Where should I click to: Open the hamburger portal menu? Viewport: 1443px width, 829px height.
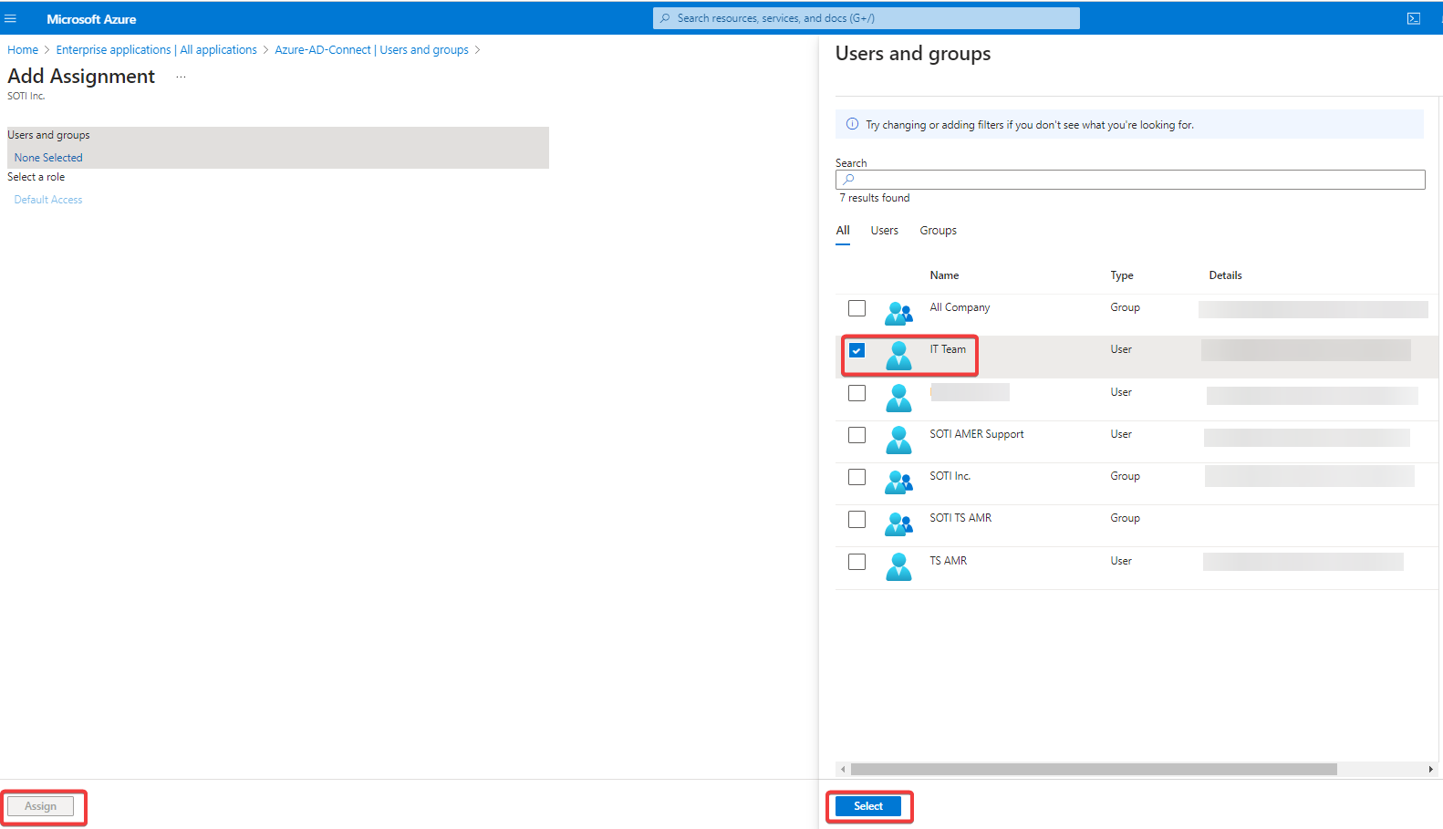click(11, 18)
